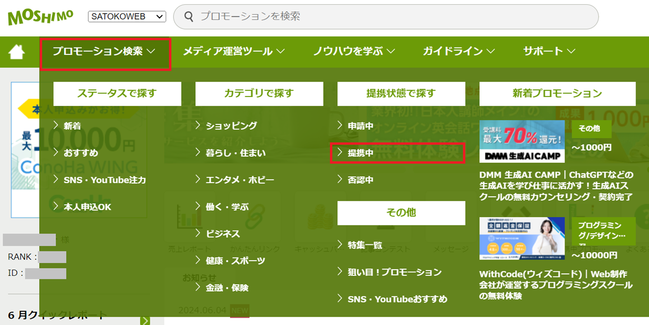The image size is (649, 325).
Task: Open the ガイドライン dropdown
Action: click(457, 51)
